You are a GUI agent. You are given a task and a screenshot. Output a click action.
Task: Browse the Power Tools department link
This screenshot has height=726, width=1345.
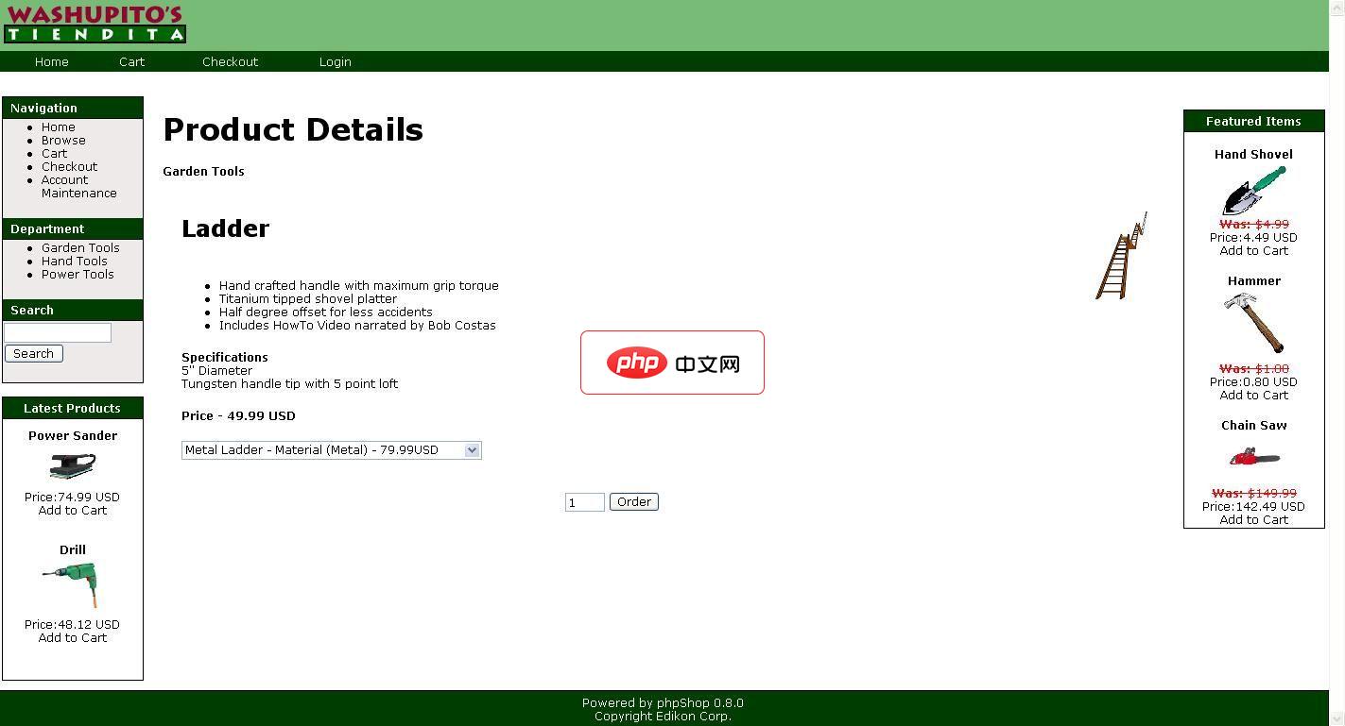(x=78, y=274)
